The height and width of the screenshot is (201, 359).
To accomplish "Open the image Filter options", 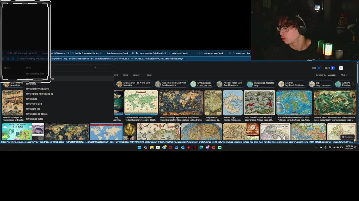I will pyautogui.click(x=344, y=75).
